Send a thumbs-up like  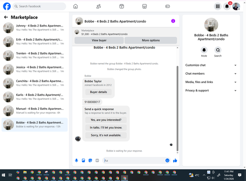point(175,160)
